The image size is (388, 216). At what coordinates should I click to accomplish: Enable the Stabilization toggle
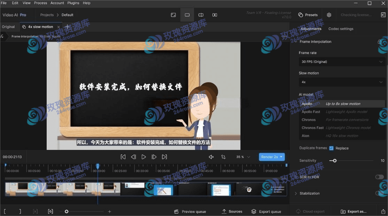tap(379, 193)
